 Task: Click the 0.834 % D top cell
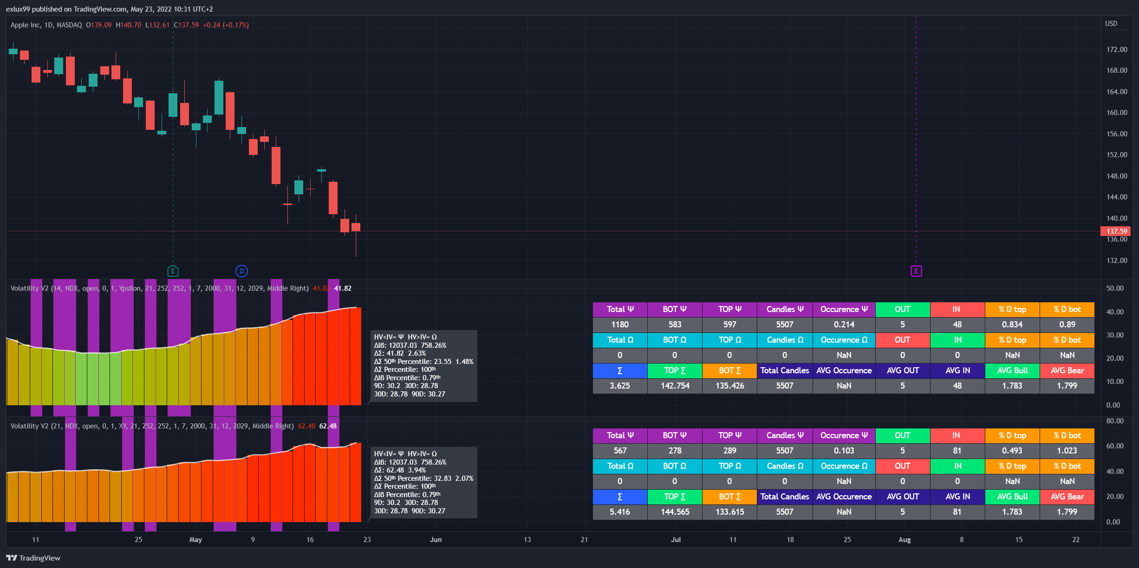pos(1012,325)
